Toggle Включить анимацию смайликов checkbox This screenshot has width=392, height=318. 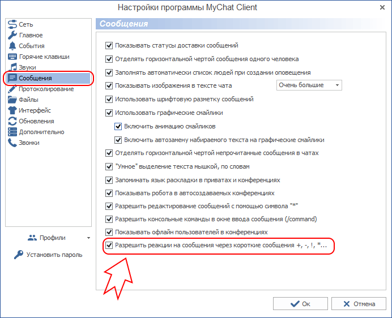(x=118, y=126)
